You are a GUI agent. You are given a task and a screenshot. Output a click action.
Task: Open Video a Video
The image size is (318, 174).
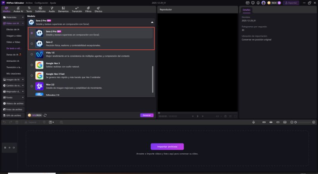(13, 42)
